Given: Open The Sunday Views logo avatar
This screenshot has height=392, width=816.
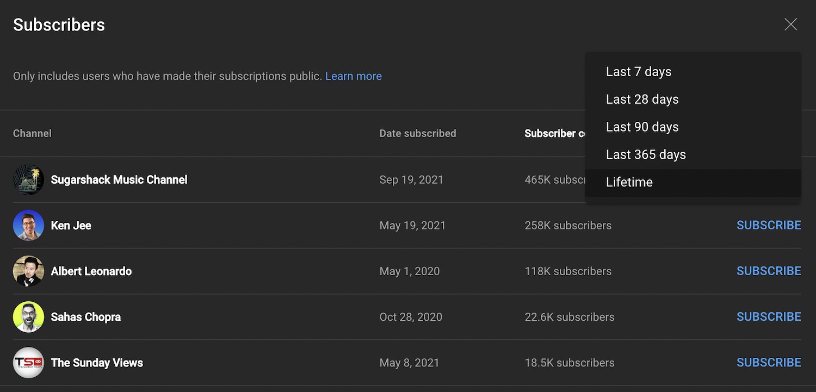Looking at the screenshot, I should tap(28, 363).
